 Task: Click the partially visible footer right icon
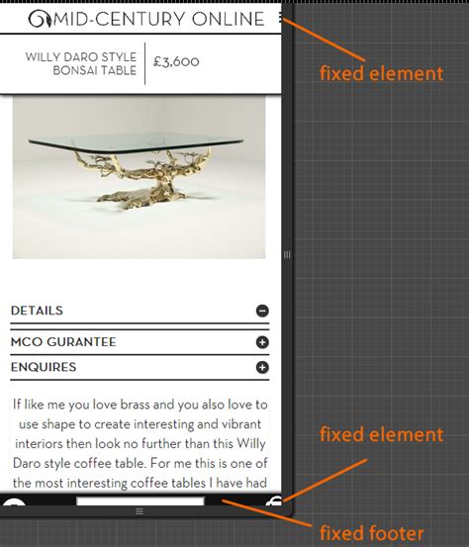[x=273, y=501]
